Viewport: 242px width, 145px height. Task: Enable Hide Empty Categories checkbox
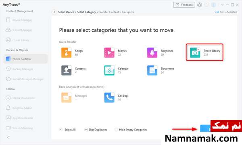tap(117, 130)
